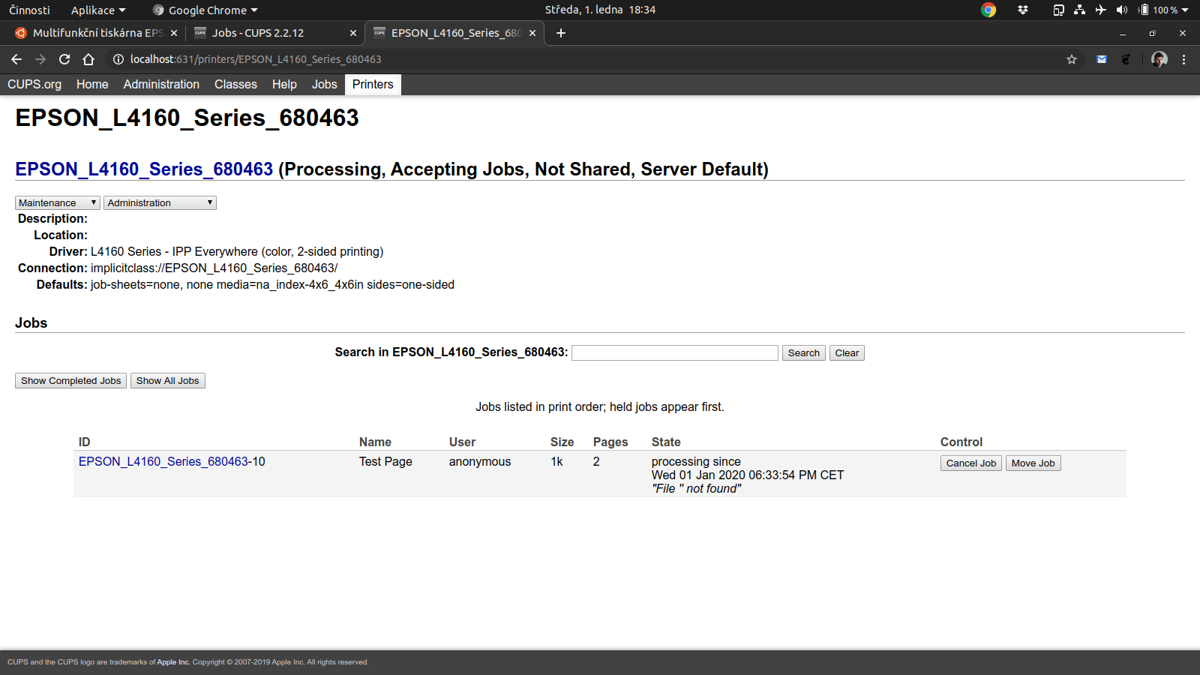Bookmark this page with star icon
The image size is (1200, 675).
coord(1072,59)
